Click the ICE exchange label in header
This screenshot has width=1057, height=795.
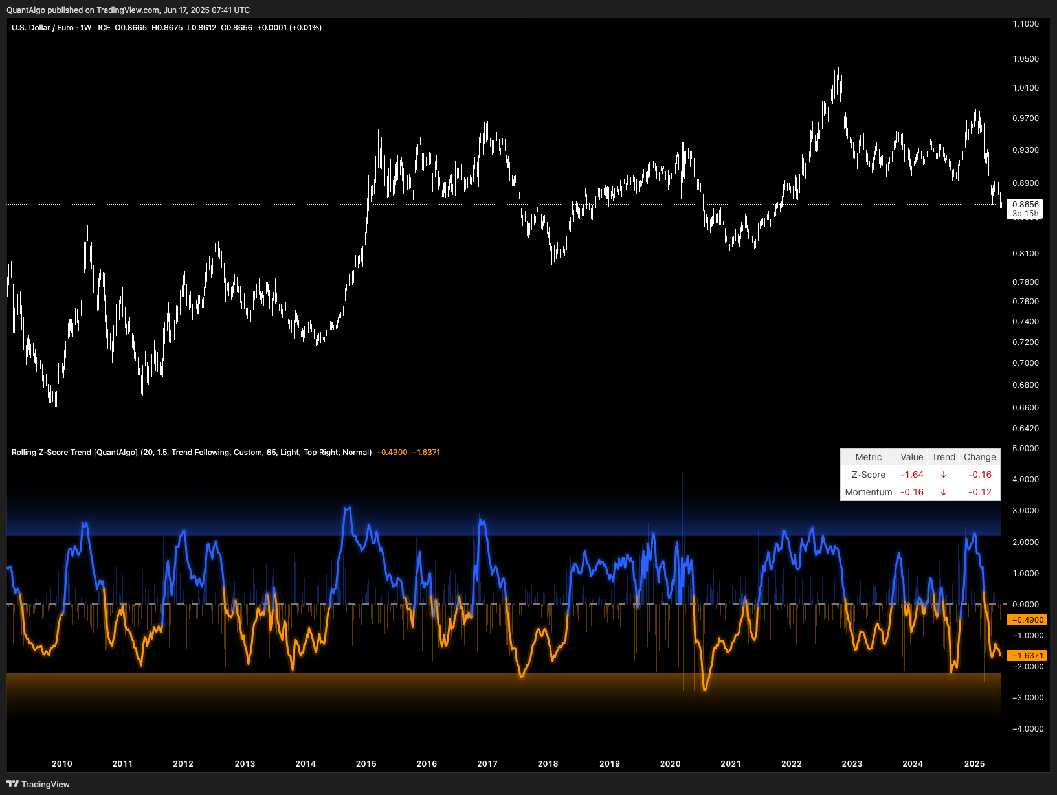(104, 28)
